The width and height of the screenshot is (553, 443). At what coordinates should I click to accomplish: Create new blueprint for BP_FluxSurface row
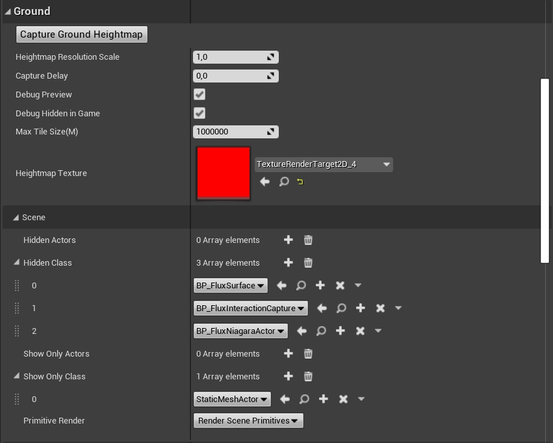click(320, 285)
